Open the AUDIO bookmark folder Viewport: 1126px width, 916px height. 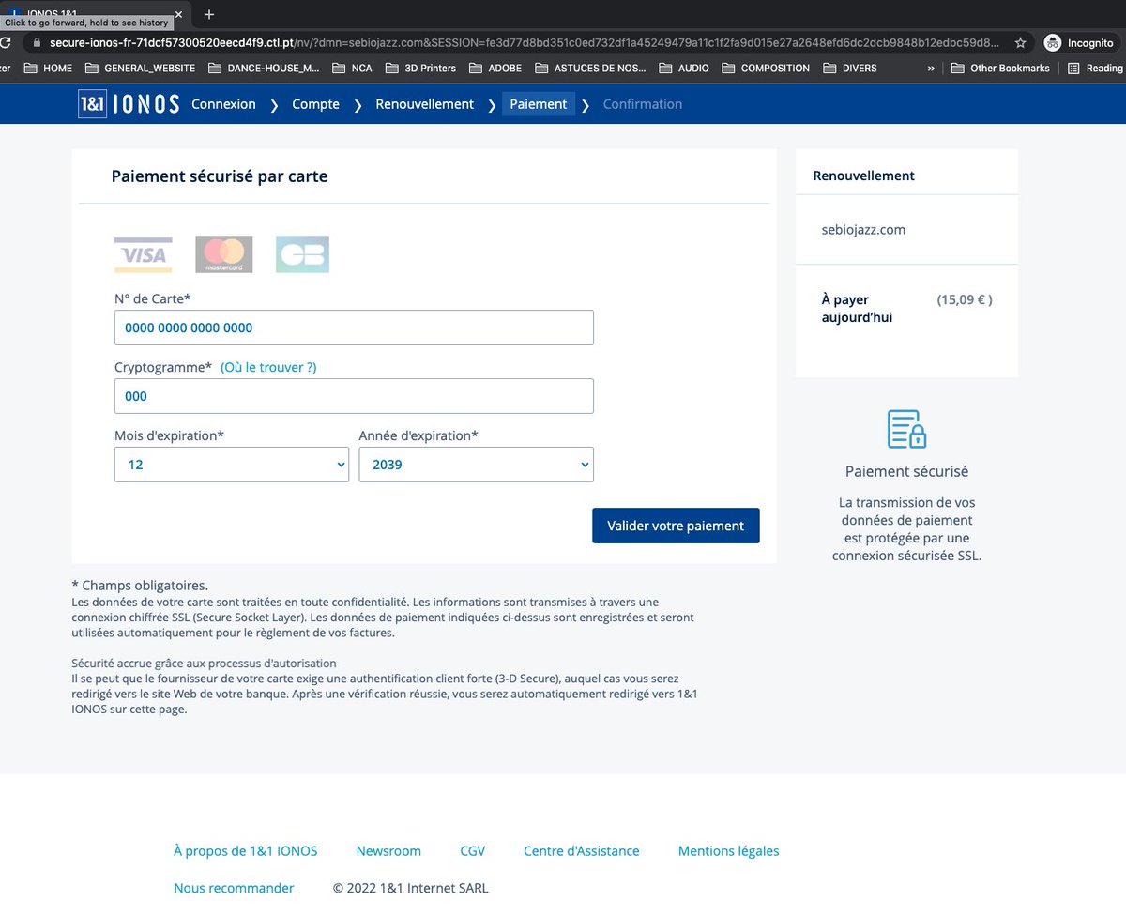click(683, 69)
